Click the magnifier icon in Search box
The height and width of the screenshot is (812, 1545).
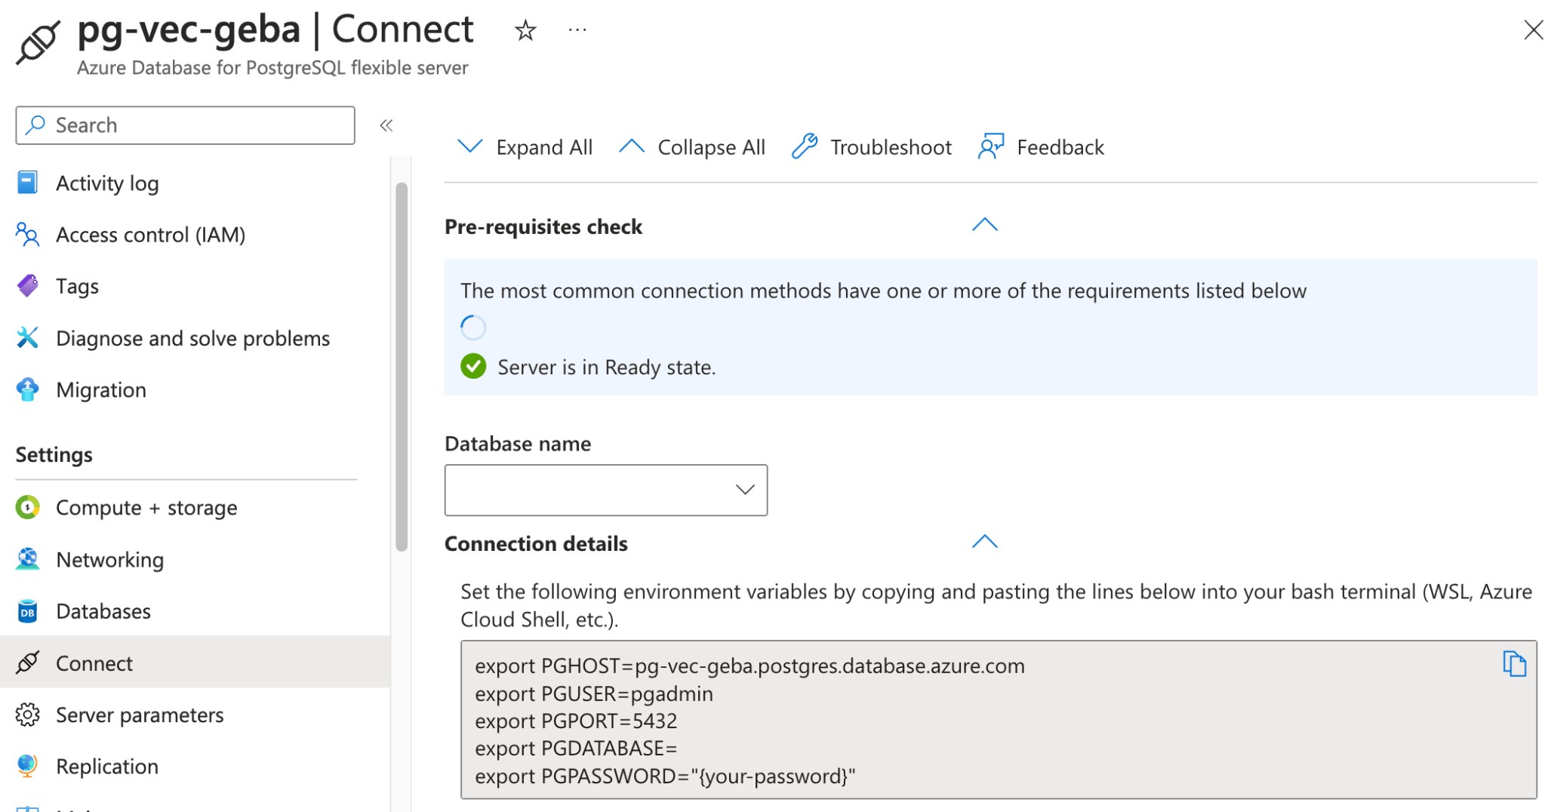[x=35, y=125]
